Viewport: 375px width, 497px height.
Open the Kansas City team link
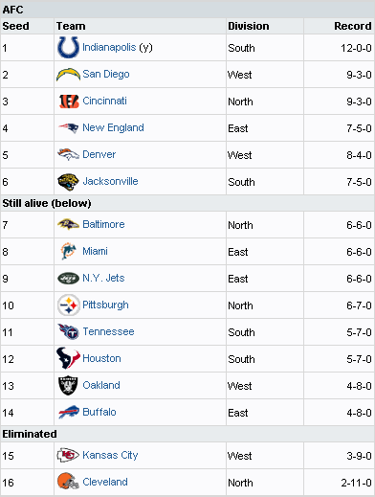point(110,455)
